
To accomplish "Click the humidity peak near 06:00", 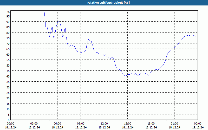I will point(59,21).
